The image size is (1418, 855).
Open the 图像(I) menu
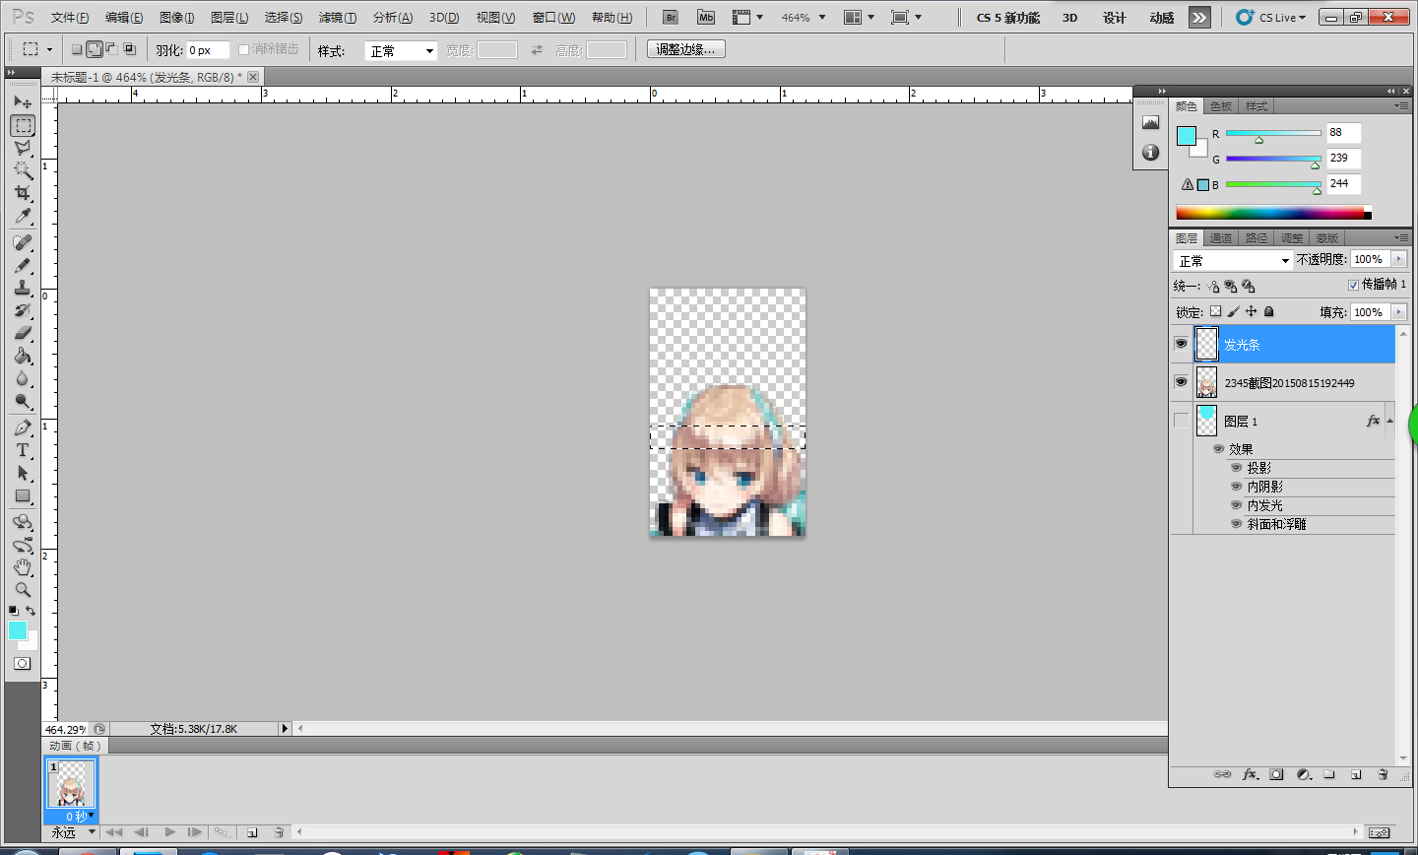coord(176,18)
